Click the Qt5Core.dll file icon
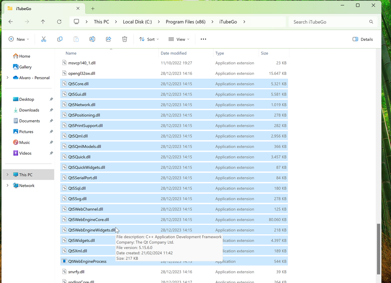Image resolution: width=391 pixels, height=283 pixels. tap(64, 84)
